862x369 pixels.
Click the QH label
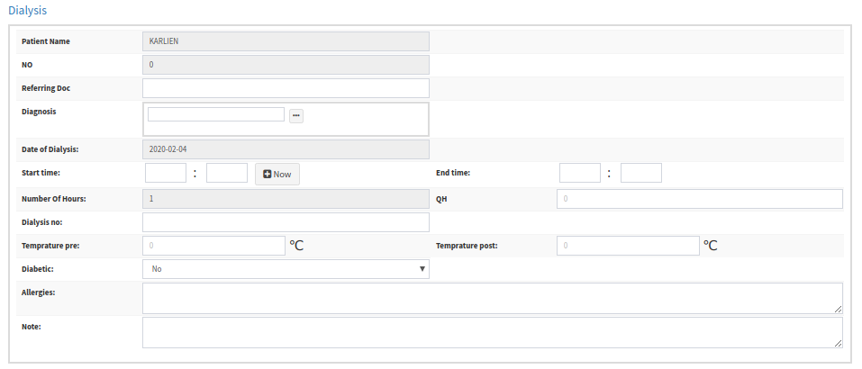[441, 199]
